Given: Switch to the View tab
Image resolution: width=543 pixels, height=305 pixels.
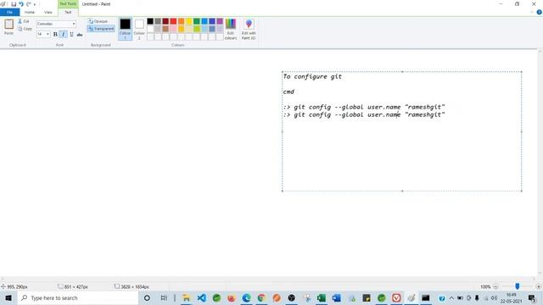Looking at the screenshot, I should [x=48, y=12].
